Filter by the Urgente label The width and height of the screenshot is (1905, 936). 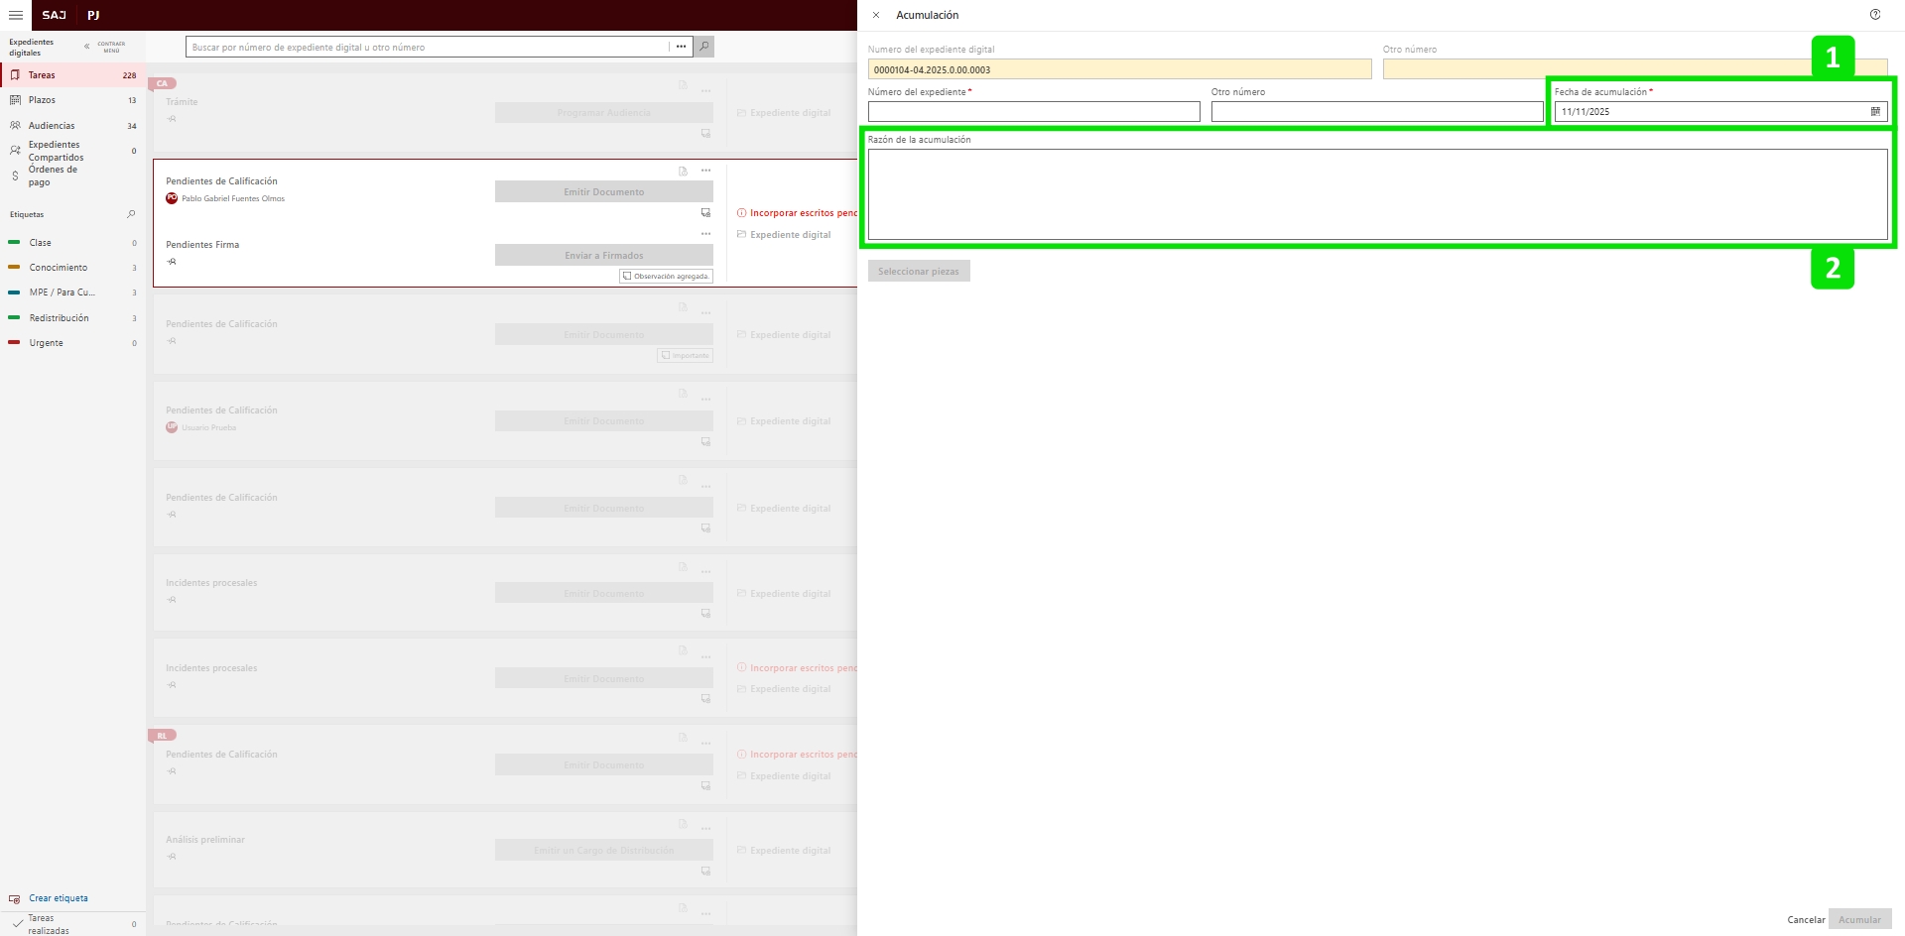click(x=46, y=343)
